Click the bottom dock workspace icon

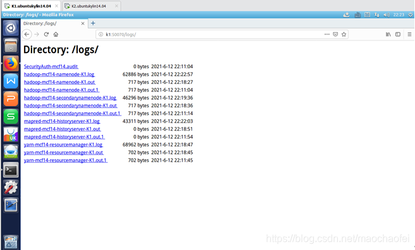(x=11, y=242)
